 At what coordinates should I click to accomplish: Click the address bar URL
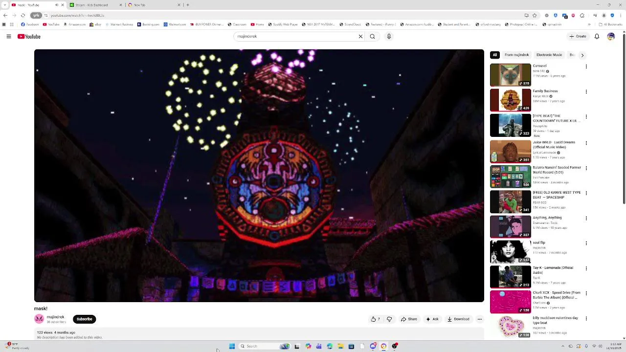(77, 15)
